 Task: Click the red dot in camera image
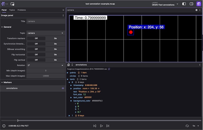[131, 32]
